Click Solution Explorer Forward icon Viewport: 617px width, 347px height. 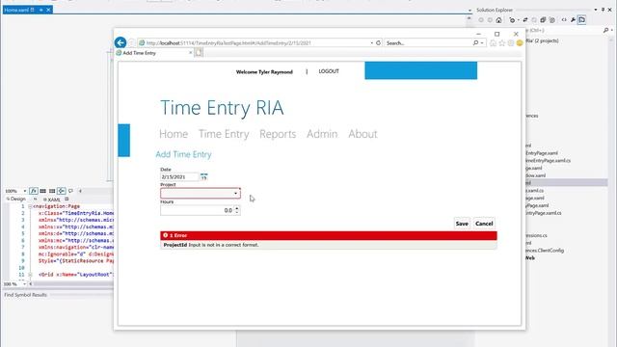(x=490, y=20)
